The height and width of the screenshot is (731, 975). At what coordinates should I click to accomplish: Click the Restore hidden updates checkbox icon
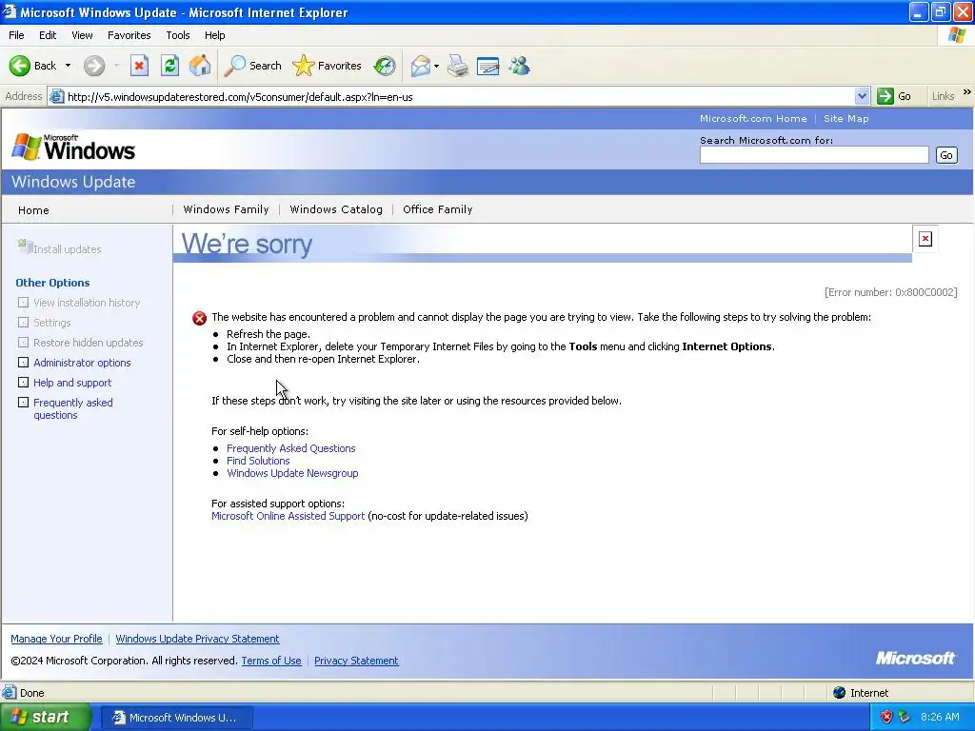pyautogui.click(x=23, y=342)
